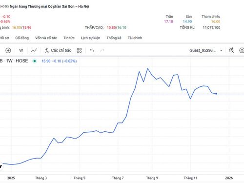Redo the chart action arrow
The height and width of the screenshot is (183, 244).
102,50
